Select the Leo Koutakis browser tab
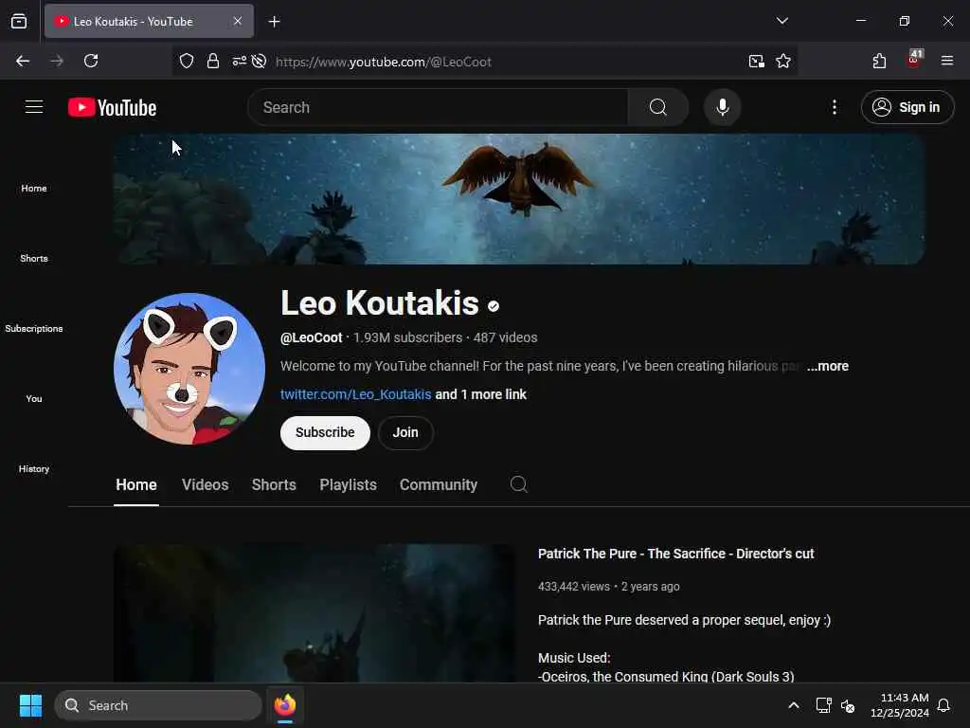970x728 pixels. [x=149, y=22]
